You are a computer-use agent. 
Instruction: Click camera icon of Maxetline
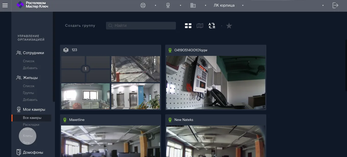point(65,120)
